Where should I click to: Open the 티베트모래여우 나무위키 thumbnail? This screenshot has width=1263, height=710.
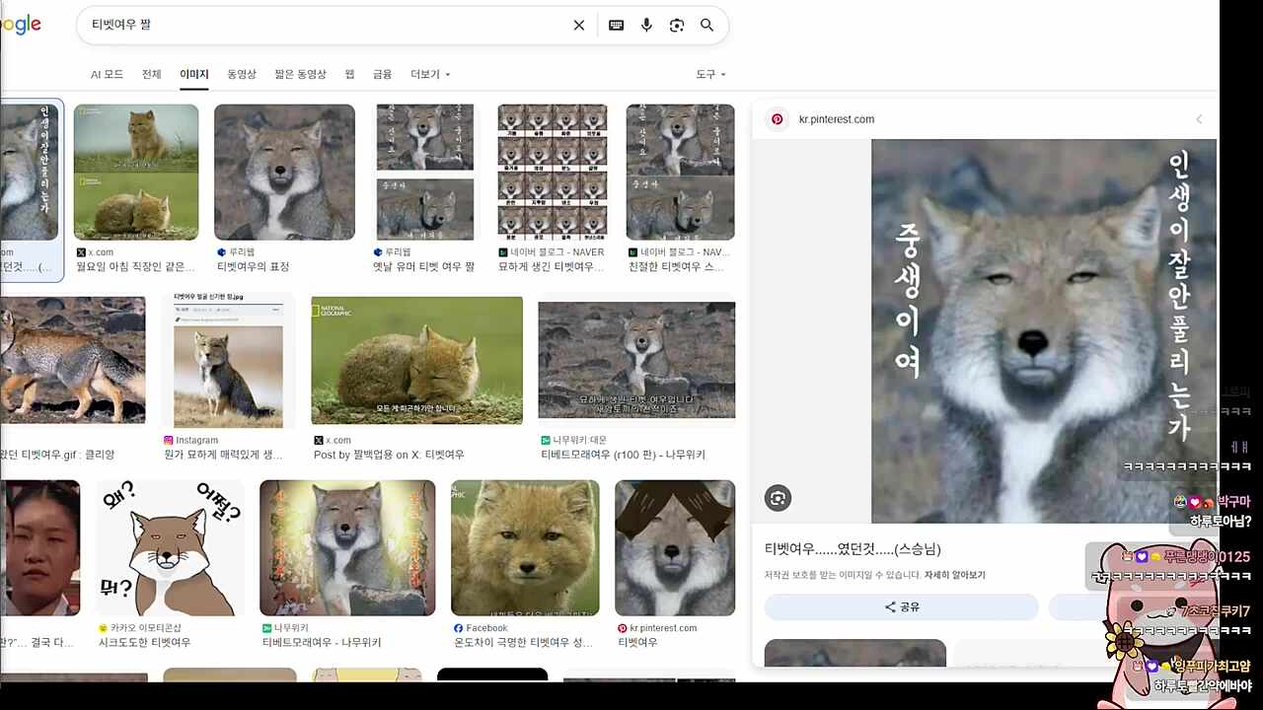click(347, 547)
